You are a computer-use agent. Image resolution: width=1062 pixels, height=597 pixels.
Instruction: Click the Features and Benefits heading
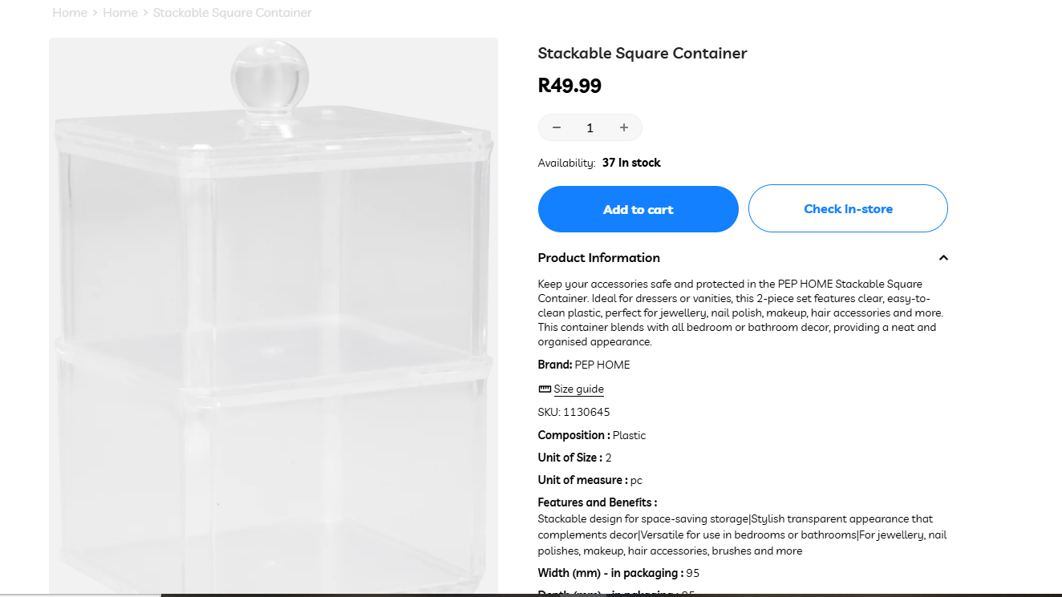597,503
